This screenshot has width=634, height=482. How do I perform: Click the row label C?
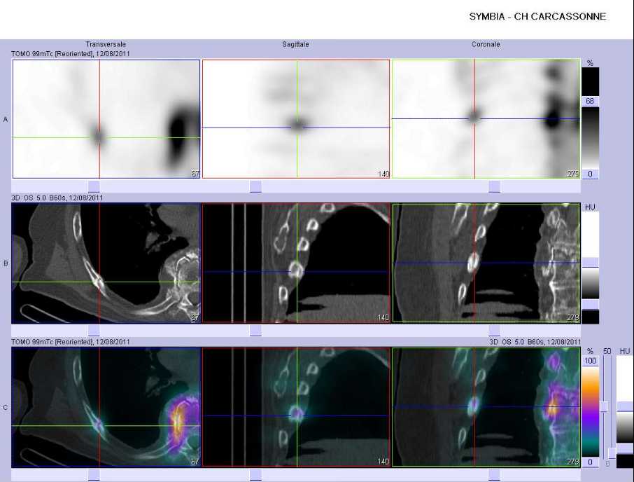click(x=6, y=408)
